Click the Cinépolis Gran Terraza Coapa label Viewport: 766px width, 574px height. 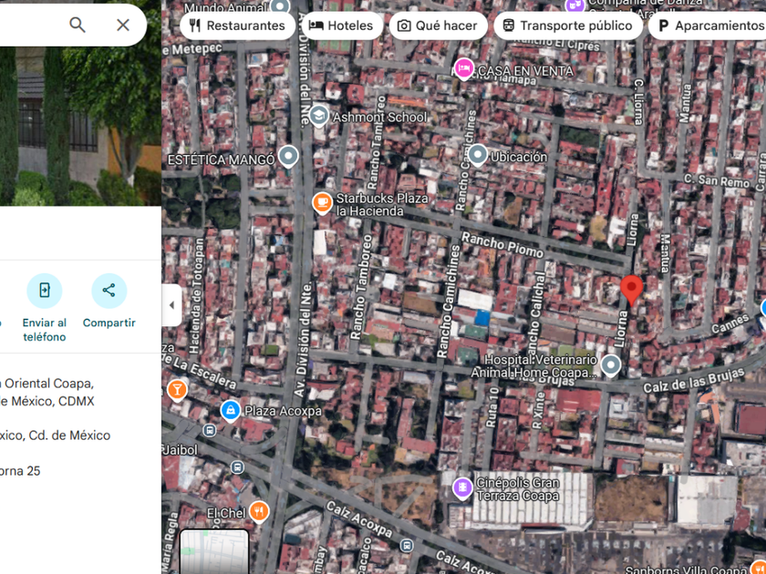(x=517, y=489)
